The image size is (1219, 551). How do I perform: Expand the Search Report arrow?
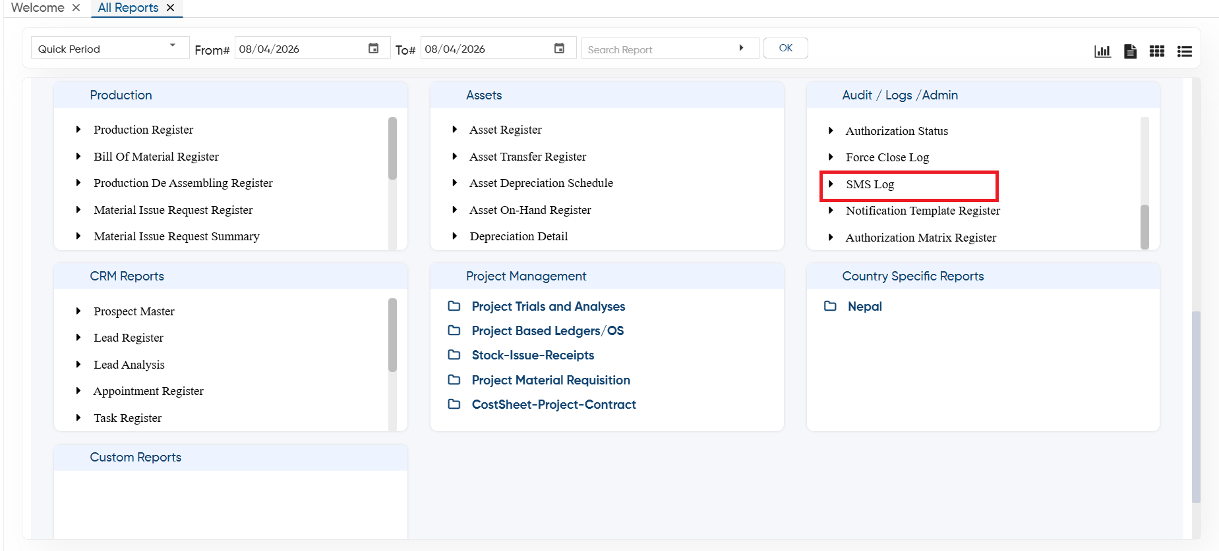click(x=741, y=48)
